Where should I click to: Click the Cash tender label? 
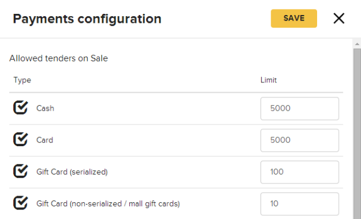(x=45, y=108)
